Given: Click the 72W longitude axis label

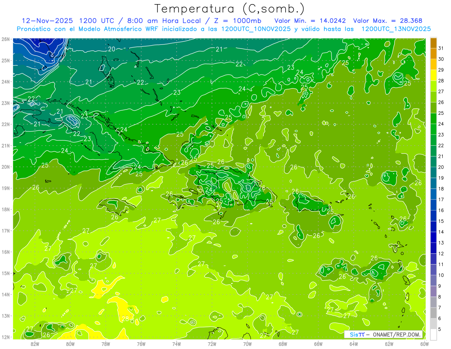Looking at the screenshot, I should (x=212, y=344).
